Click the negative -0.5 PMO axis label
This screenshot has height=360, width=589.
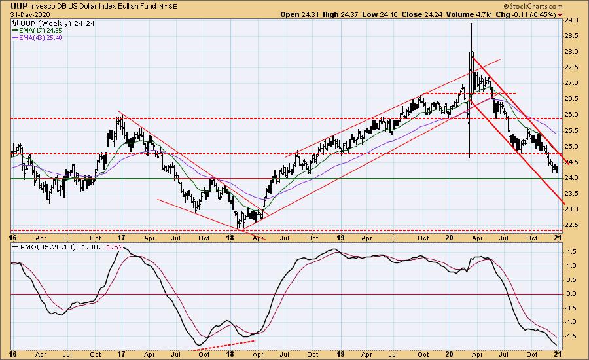[x=571, y=308]
